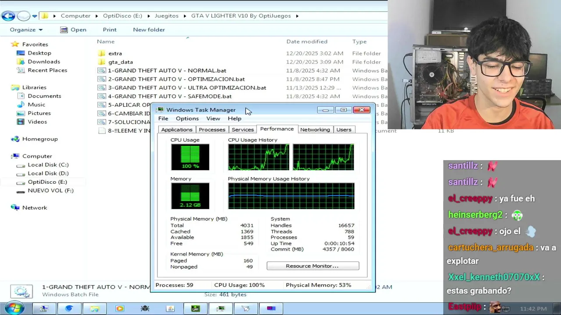561x315 pixels.
Task: Select the 7-SOLUCIONA batch file icon
Action: click(x=102, y=122)
